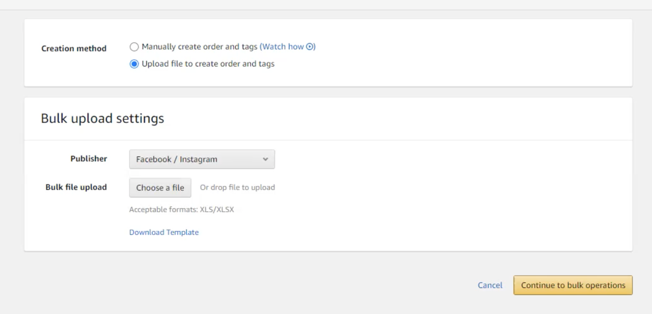Click the Publisher field label

[89, 159]
